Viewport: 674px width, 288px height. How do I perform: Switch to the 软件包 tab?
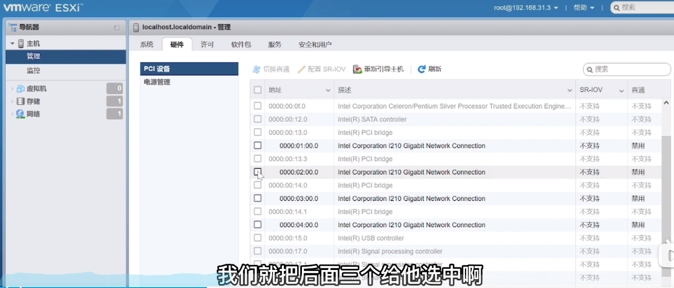click(241, 44)
